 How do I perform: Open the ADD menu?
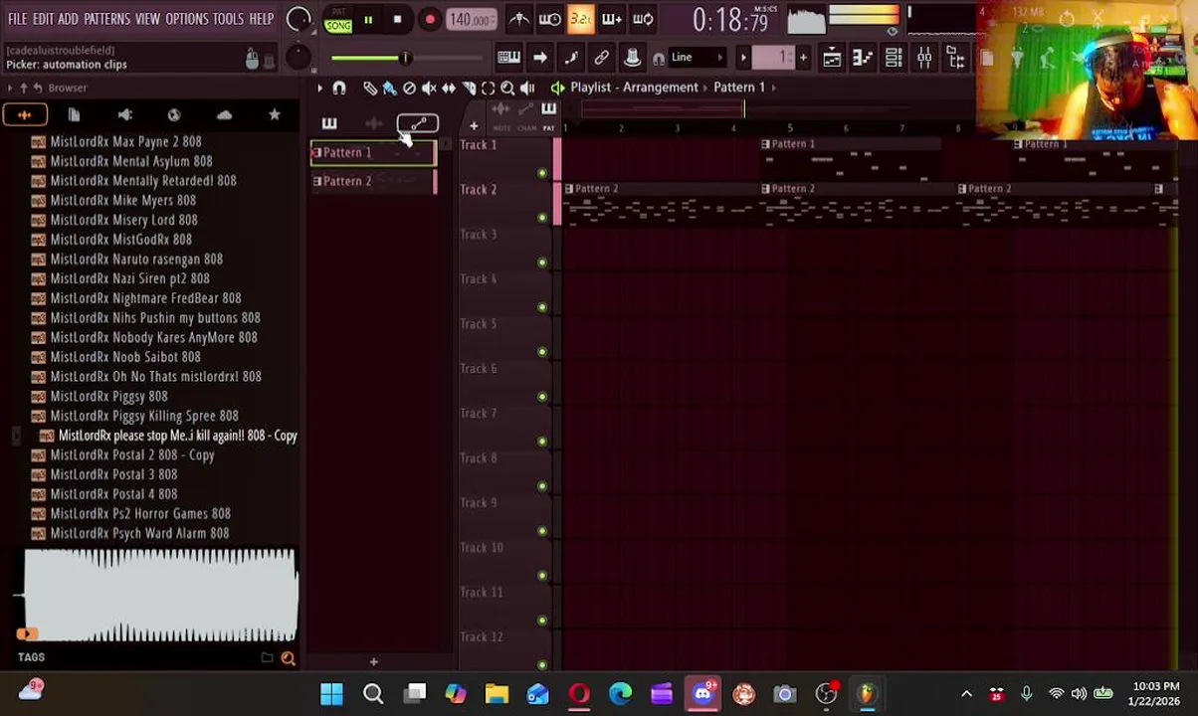click(68, 19)
